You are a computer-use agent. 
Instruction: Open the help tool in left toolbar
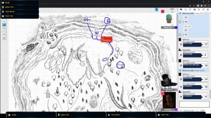4,38
